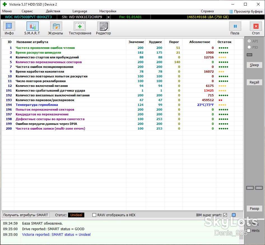Click Получить атрибуты SMART button
This screenshot has height=245, width=265.
(x=26, y=215)
